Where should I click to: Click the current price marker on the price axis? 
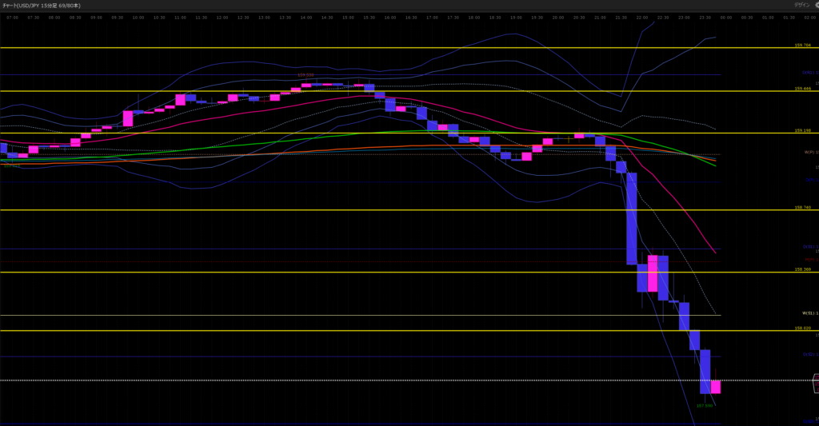pyautogui.click(x=815, y=384)
